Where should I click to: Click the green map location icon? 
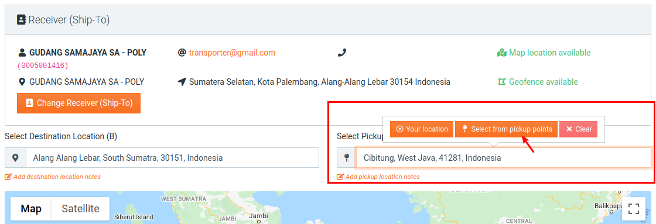point(501,53)
